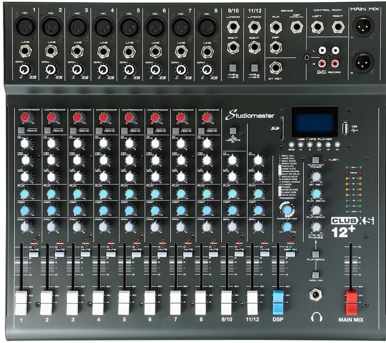Screen dimensions: 386x343
Task: Click the '1 SMALL HALL' program label
Action: pos(286,156)
